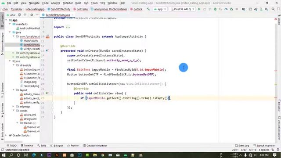Open Task View in the taskbar
Screen dimensions: 281x158
point(26,155)
